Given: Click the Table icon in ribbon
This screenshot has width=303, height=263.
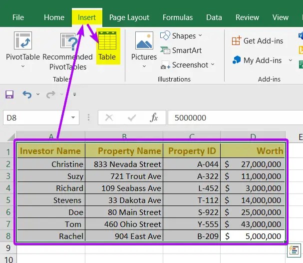Looking at the screenshot, I should (x=107, y=40).
